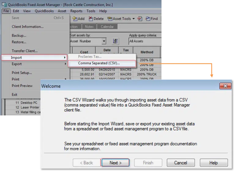Image resolution: width=235 pixels, height=172 pixels.
Task: Switch to the Notes tab
Action: point(89,27)
